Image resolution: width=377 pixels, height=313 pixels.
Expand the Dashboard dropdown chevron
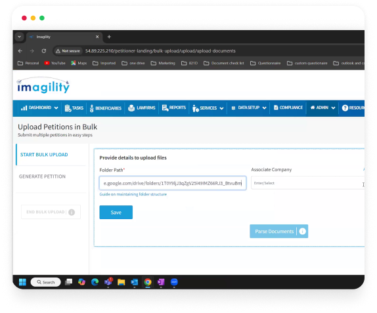pos(56,108)
